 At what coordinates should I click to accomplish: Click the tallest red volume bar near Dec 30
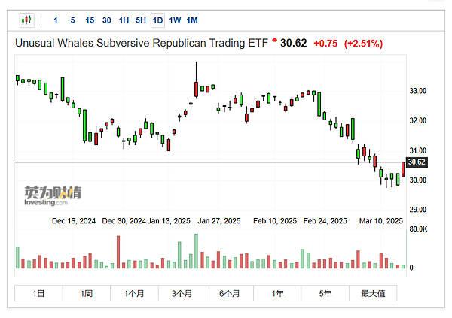(118, 252)
